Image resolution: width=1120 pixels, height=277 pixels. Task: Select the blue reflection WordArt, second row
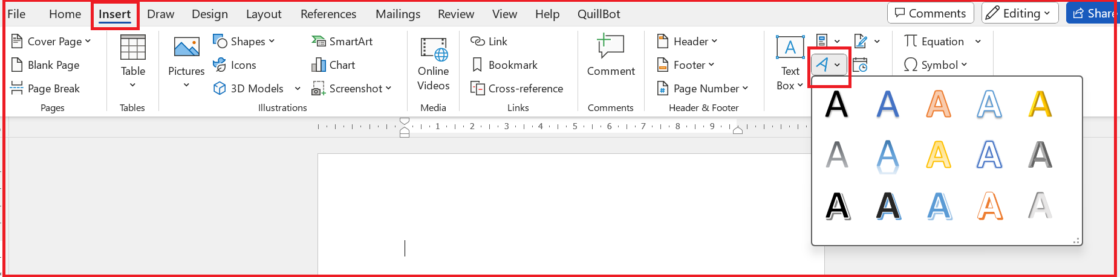tap(888, 156)
